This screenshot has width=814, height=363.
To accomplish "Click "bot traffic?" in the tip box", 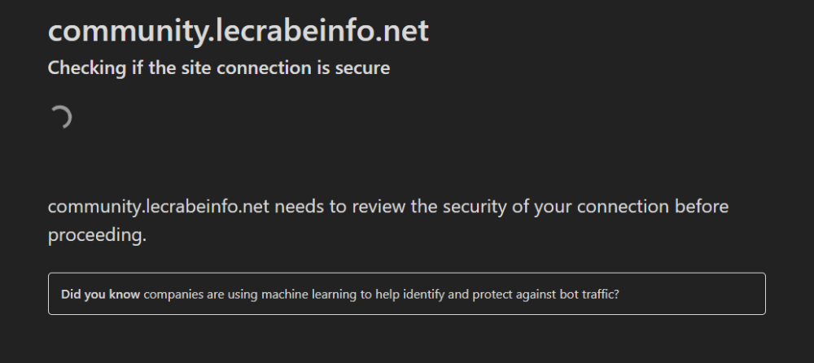I will click(589, 294).
